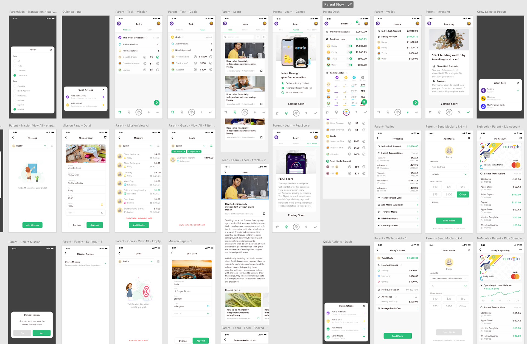Open settings gear on My Account screen
This screenshot has height=344, width=527.
pos(521,138)
